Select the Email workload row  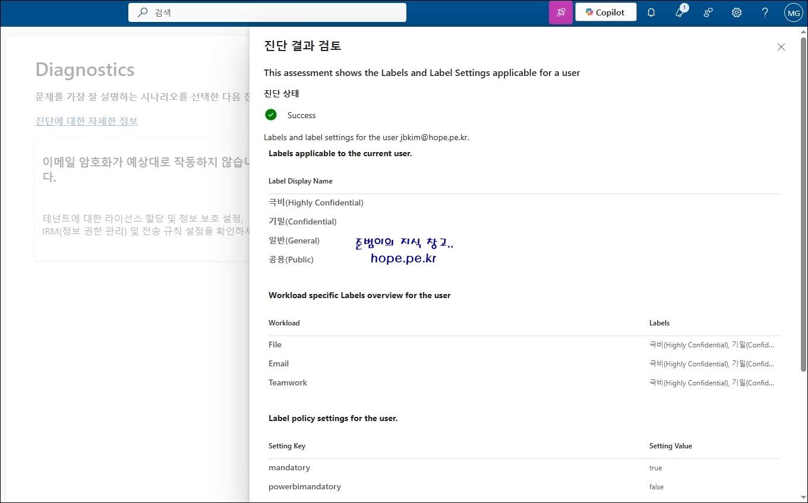[x=524, y=363]
